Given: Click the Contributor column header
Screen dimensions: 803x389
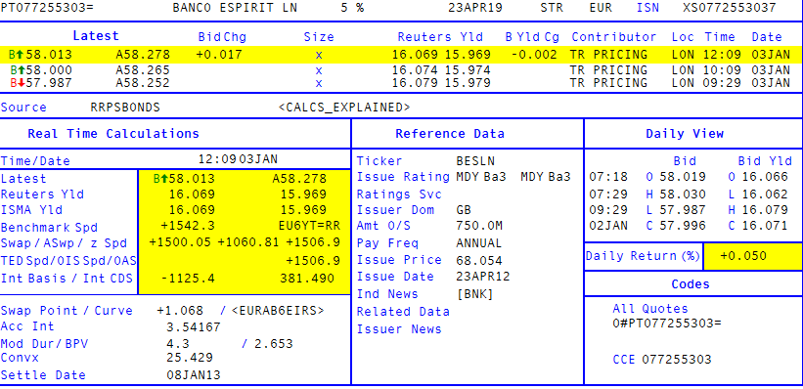Looking at the screenshot, I should point(613,37).
